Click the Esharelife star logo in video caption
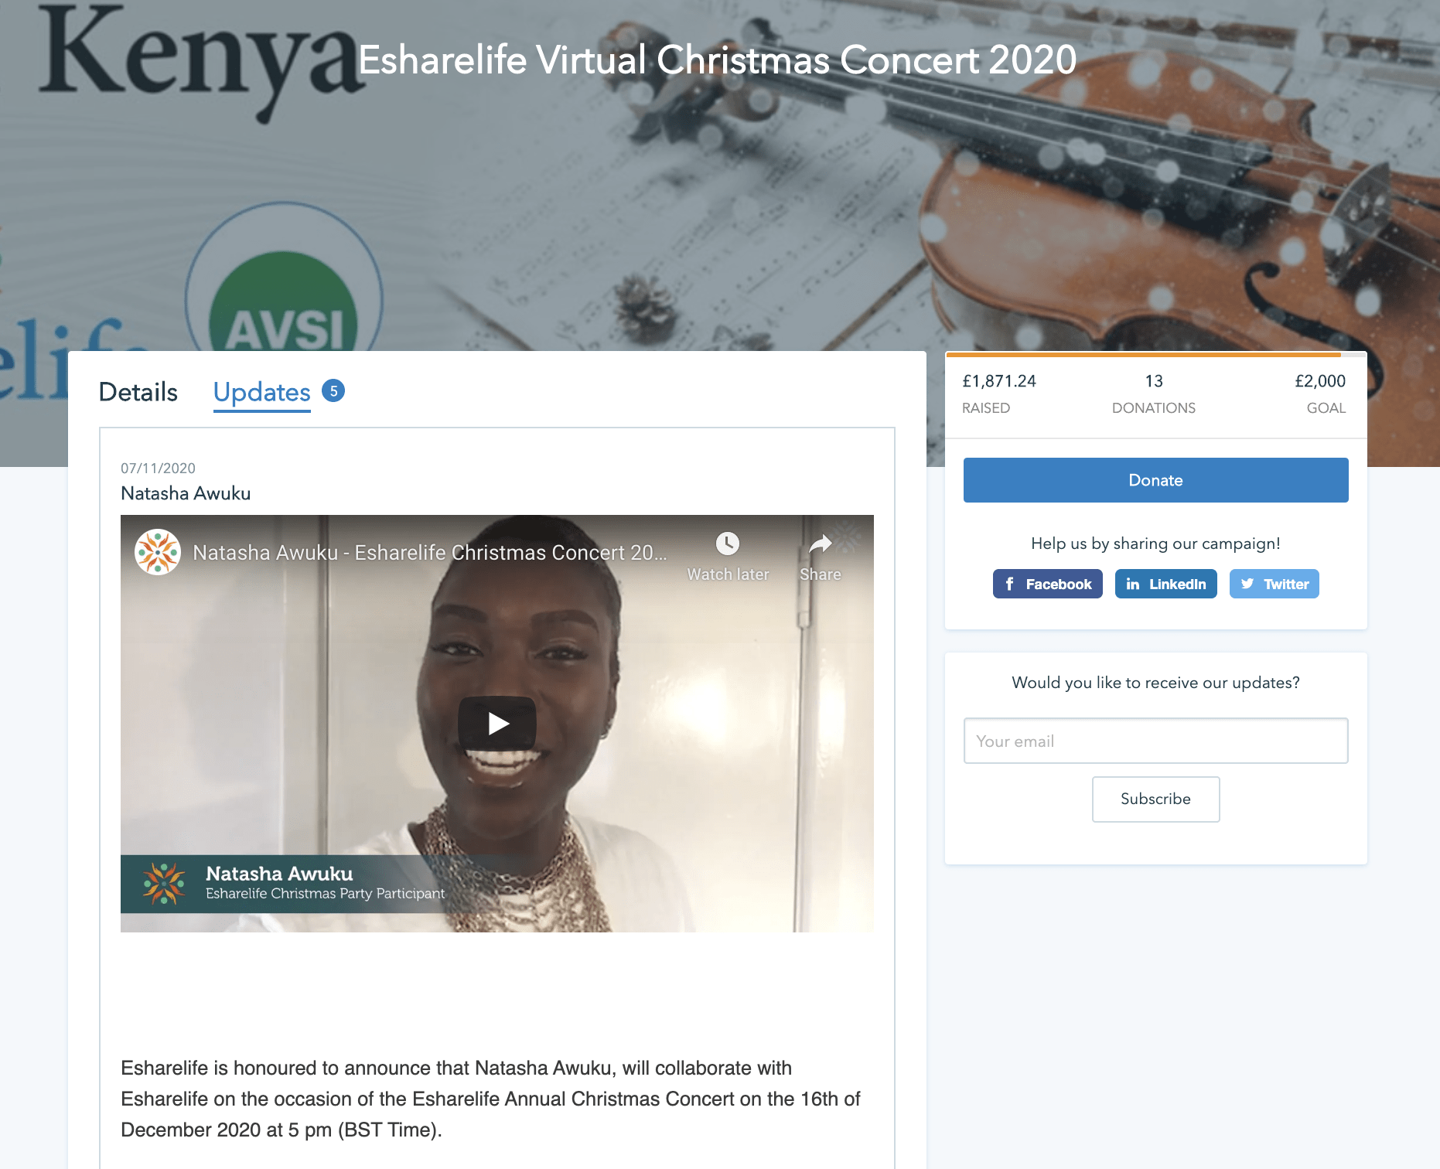 pos(164,884)
